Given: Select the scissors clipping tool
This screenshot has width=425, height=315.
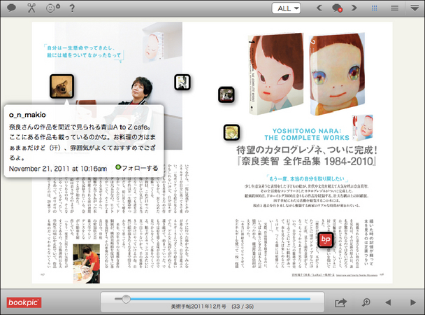Looking at the screenshot, I should [31, 8].
